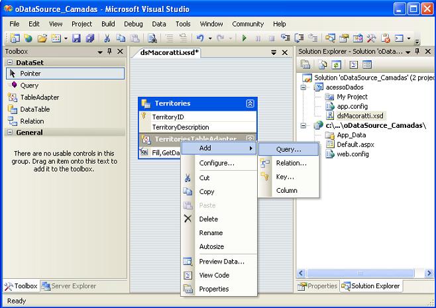Click the New Project toolbar icon
The width and height of the screenshot is (436, 308).
coord(15,38)
